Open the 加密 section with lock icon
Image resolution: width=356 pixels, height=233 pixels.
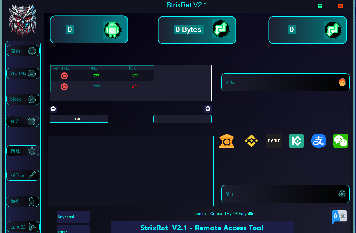[x=22, y=201]
